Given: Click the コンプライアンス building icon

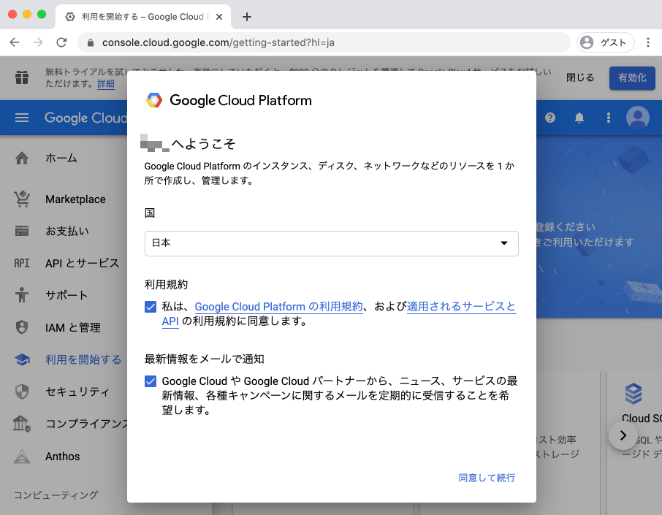Looking at the screenshot, I should click(x=22, y=424).
